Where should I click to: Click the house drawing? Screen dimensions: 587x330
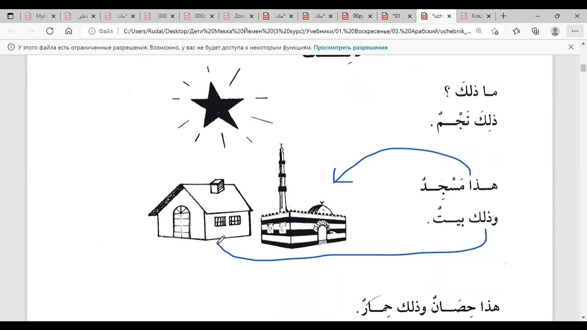pyautogui.click(x=200, y=209)
